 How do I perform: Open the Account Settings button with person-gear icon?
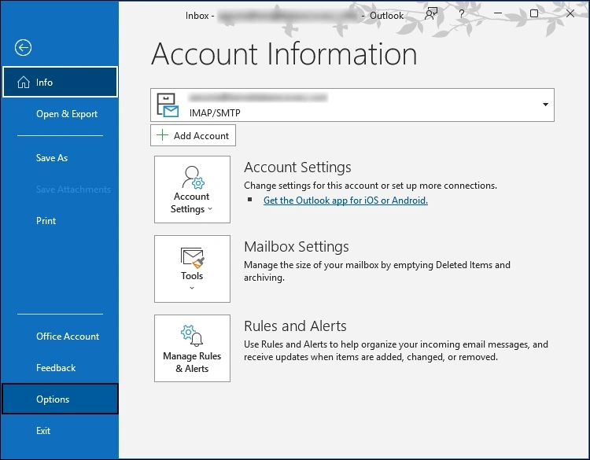pos(192,190)
